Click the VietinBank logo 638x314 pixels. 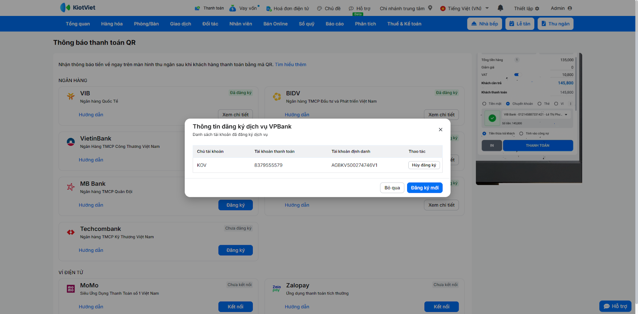pyautogui.click(x=71, y=142)
